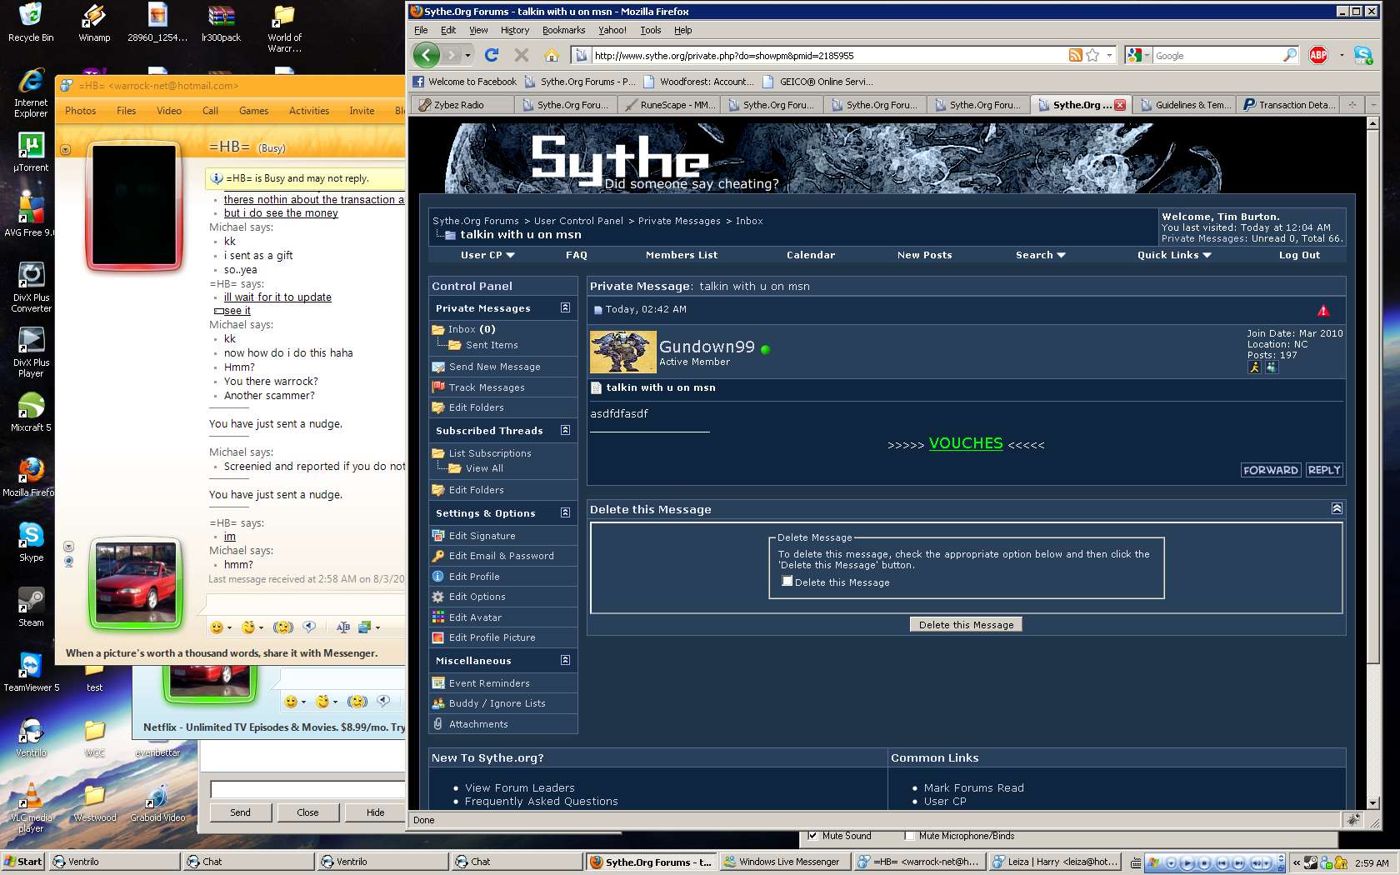The image size is (1400, 875).
Task: Click the Firefox Back arrow button
Action: click(x=427, y=55)
